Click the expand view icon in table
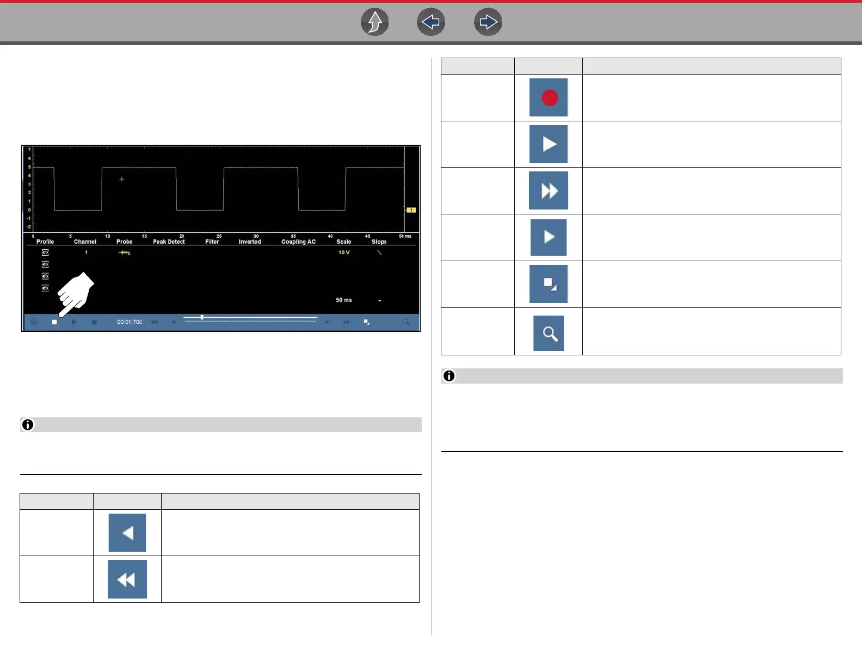Image resolution: width=862 pixels, height=666 pixels. pyautogui.click(x=549, y=284)
